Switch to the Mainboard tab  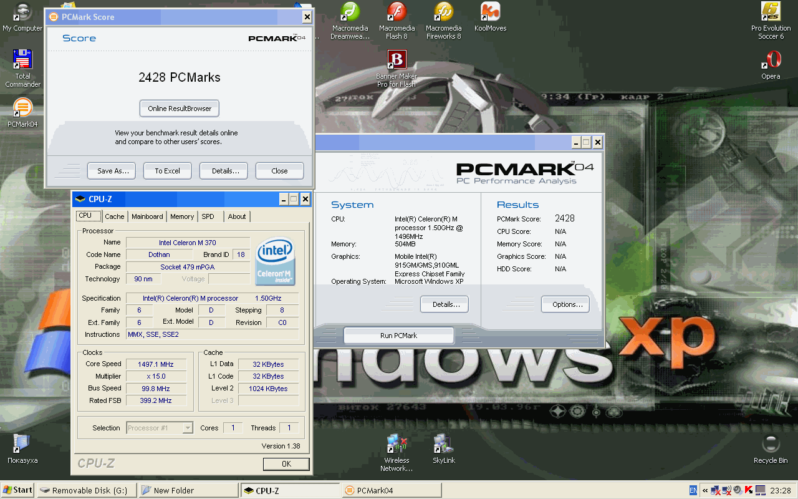tap(147, 216)
